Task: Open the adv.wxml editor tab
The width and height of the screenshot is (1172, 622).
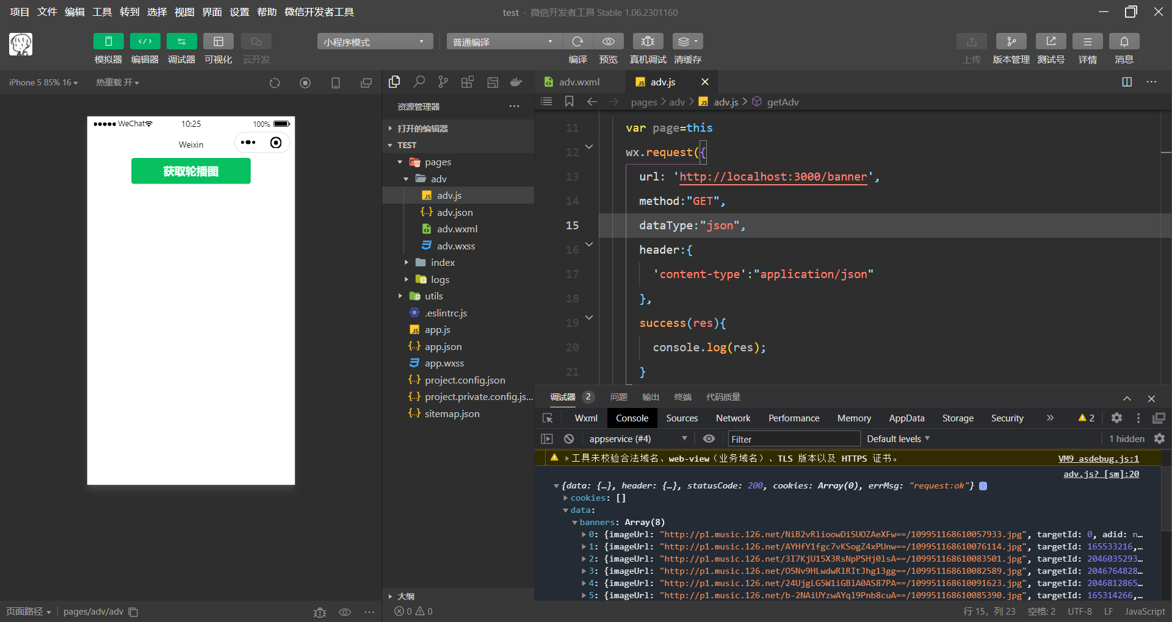Action: coord(579,82)
